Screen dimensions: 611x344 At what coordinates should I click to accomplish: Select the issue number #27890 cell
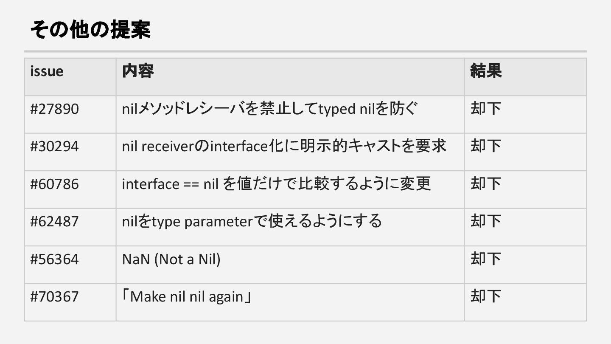tap(54, 109)
